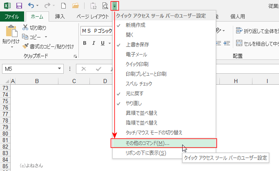Expand the 貼り付け options arrow
This screenshot has width=279, height=171.
pyautogui.click(x=12, y=47)
